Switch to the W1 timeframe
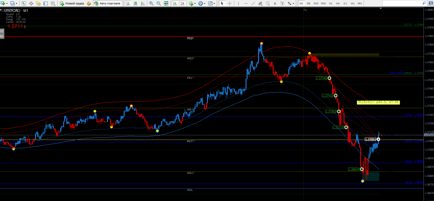This screenshot has width=434, height=201. (353, 3)
